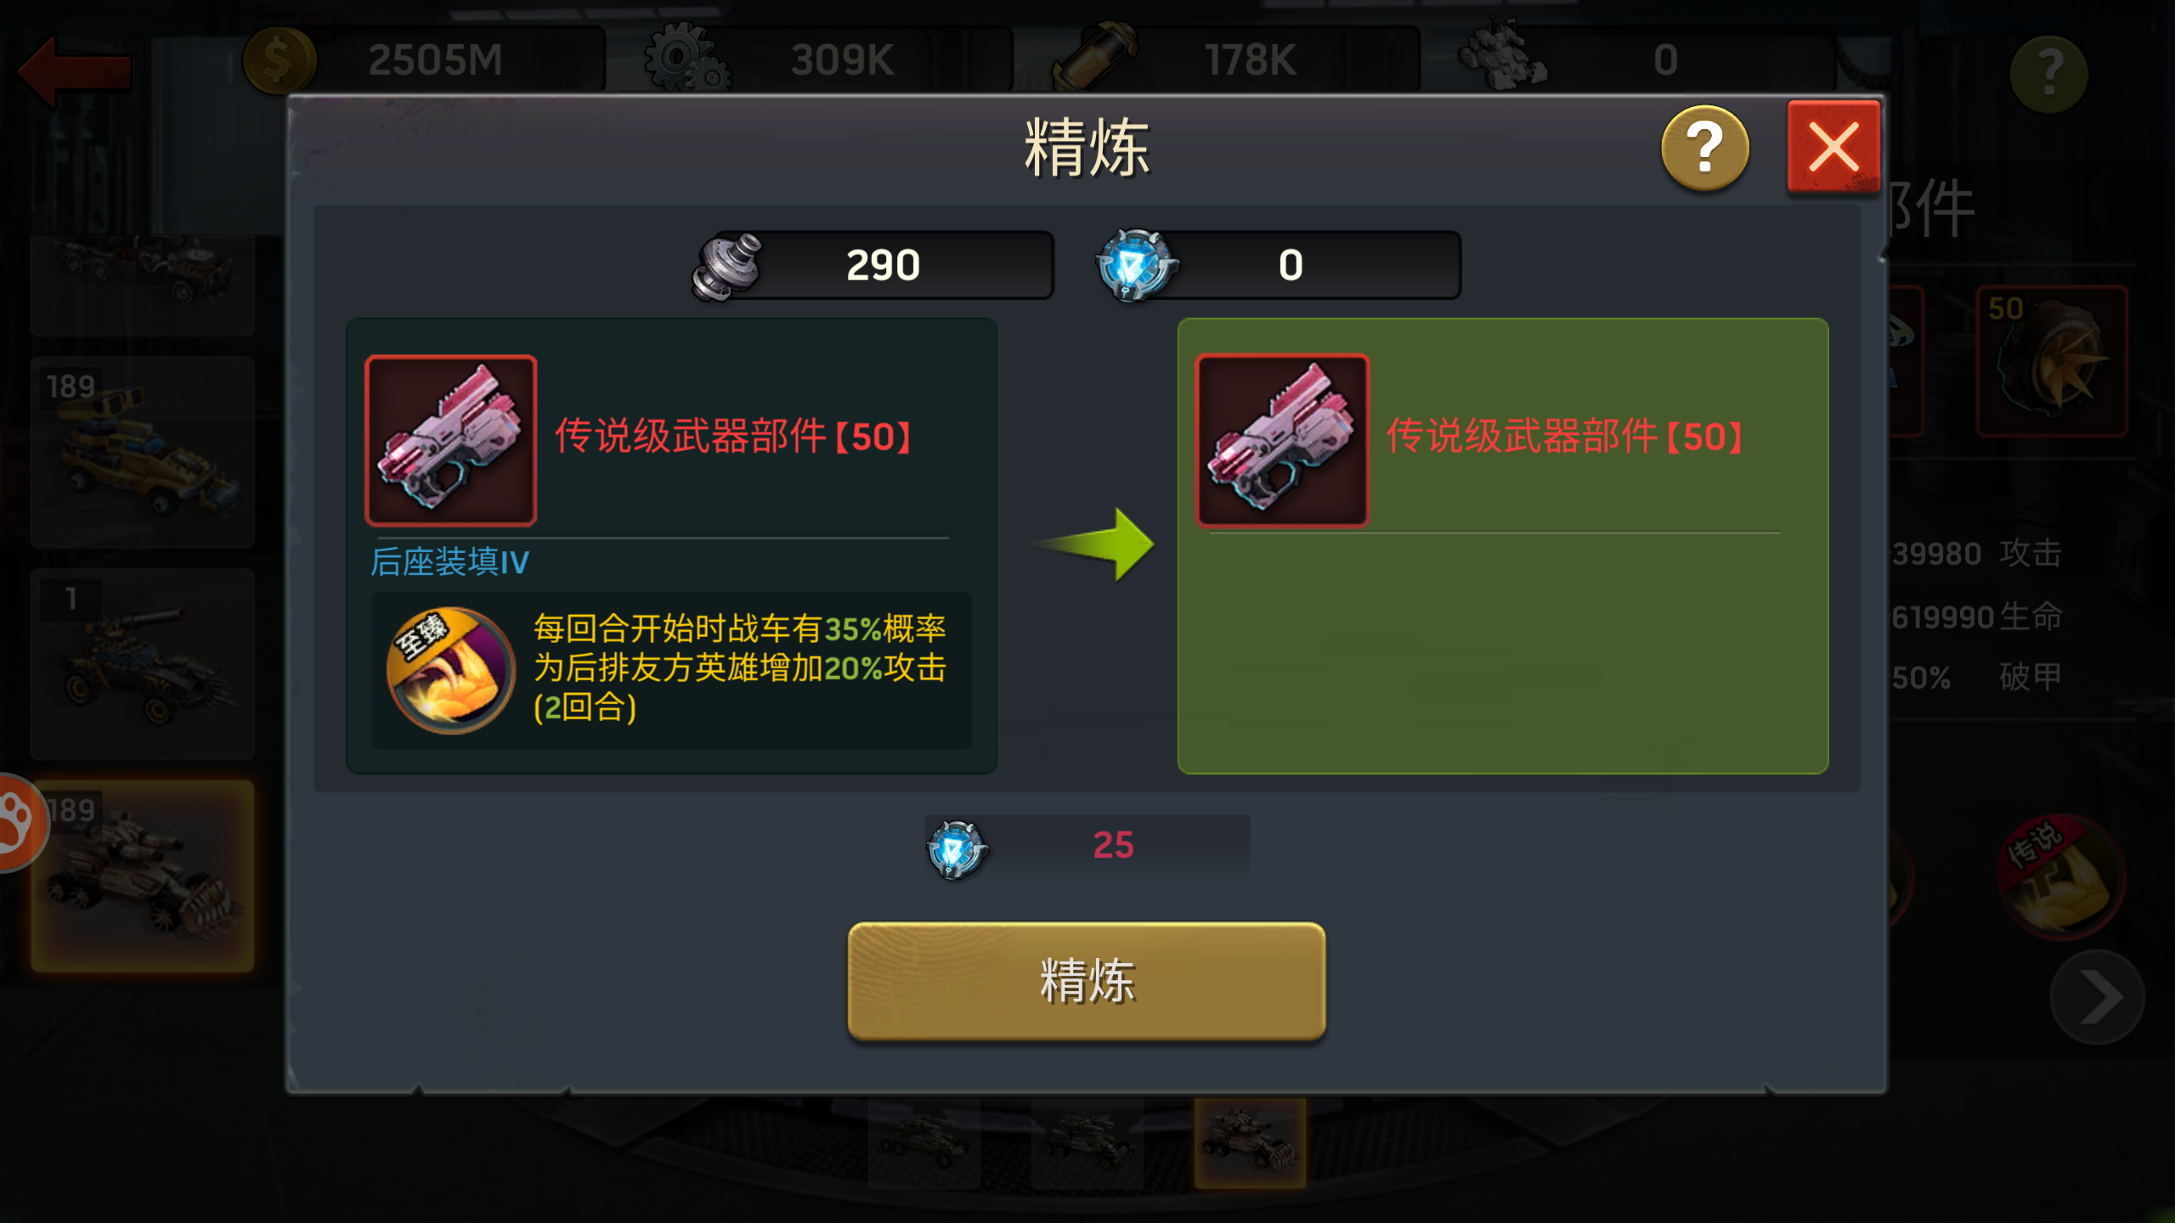
Task: Close the 精炼 dialog with red X
Action: (1833, 147)
